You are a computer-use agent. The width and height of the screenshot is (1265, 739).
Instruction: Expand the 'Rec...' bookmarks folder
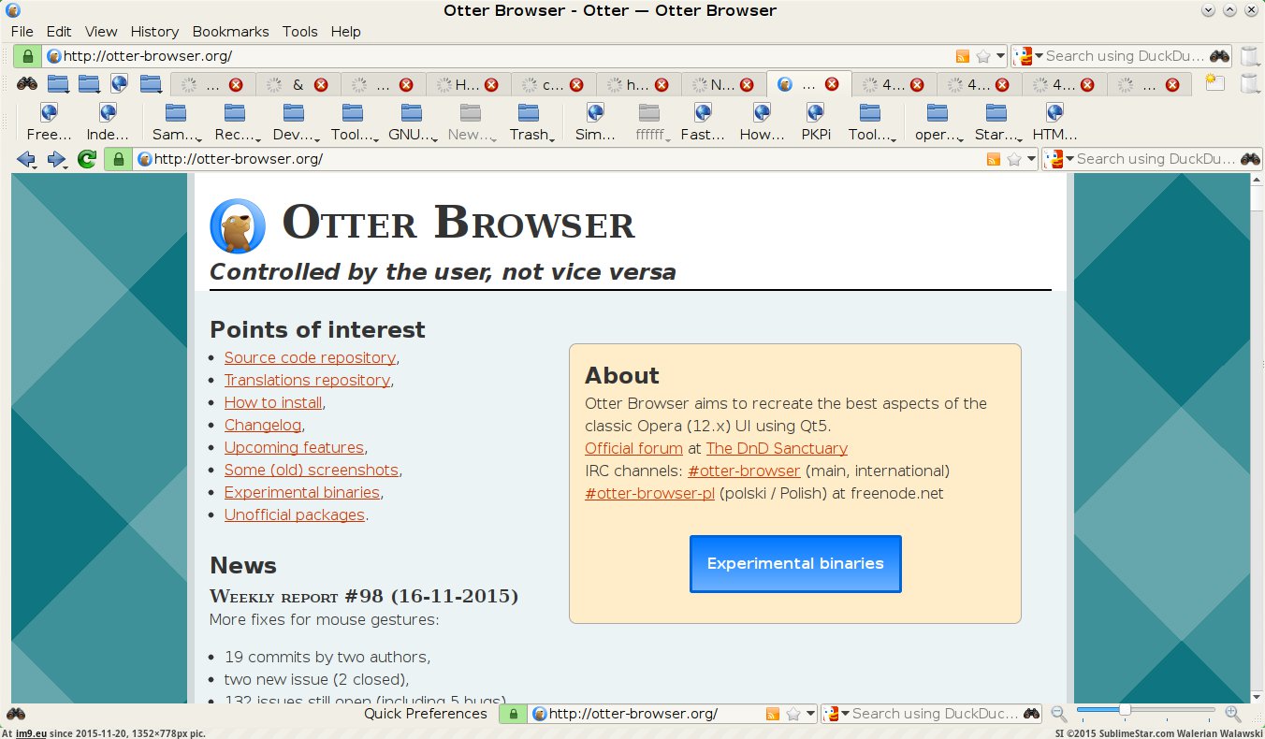tap(234, 123)
